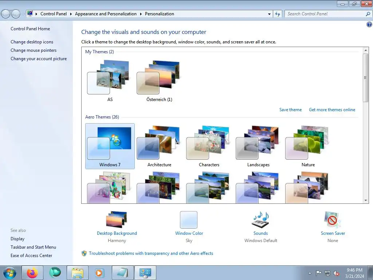Apply the Windows 7 Aero theme

coord(110,146)
